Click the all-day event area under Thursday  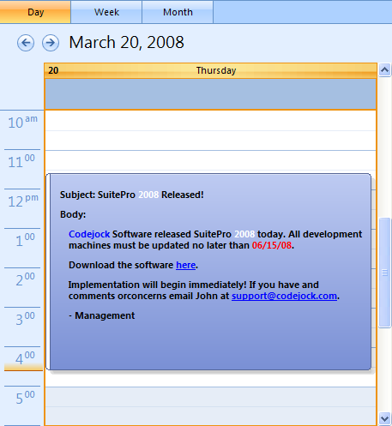tap(211, 93)
